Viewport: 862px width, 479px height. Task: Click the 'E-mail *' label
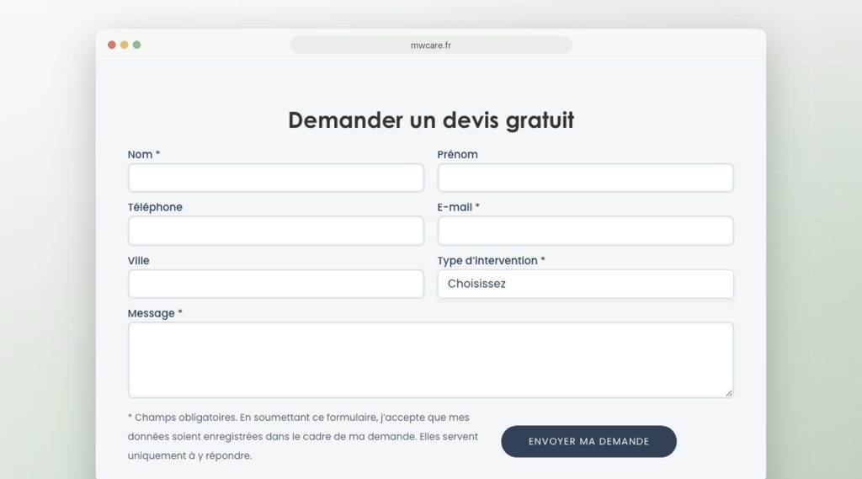(459, 207)
